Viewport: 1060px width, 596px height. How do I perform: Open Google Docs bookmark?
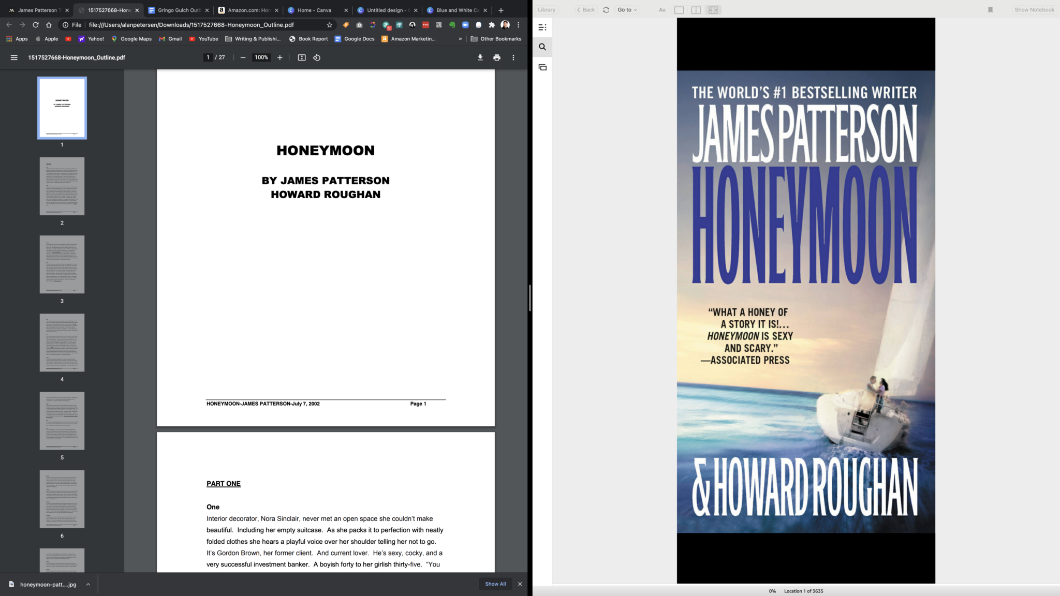click(x=355, y=39)
